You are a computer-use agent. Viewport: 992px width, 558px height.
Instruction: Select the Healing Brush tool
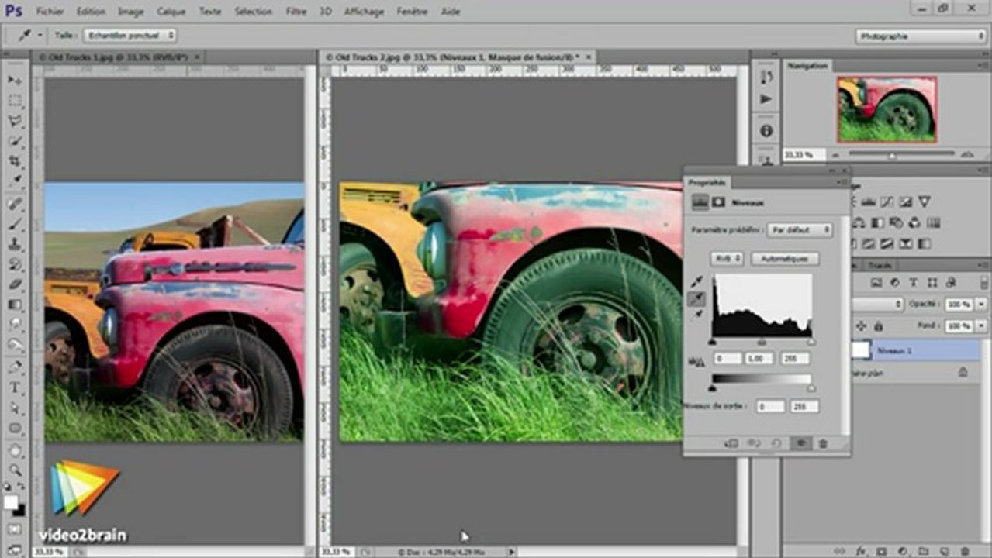click(x=15, y=205)
